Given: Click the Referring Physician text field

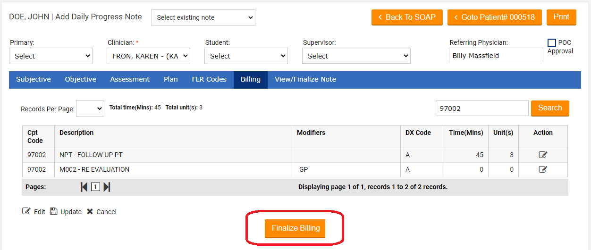Looking at the screenshot, I should pyautogui.click(x=495, y=56).
